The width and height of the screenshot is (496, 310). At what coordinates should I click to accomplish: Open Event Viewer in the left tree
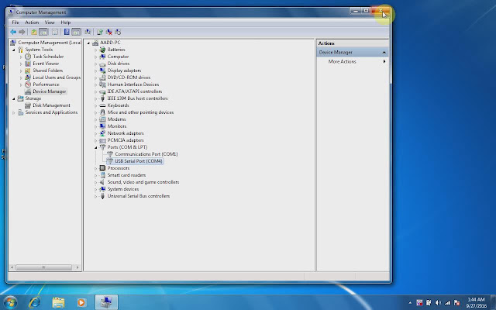point(46,64)
